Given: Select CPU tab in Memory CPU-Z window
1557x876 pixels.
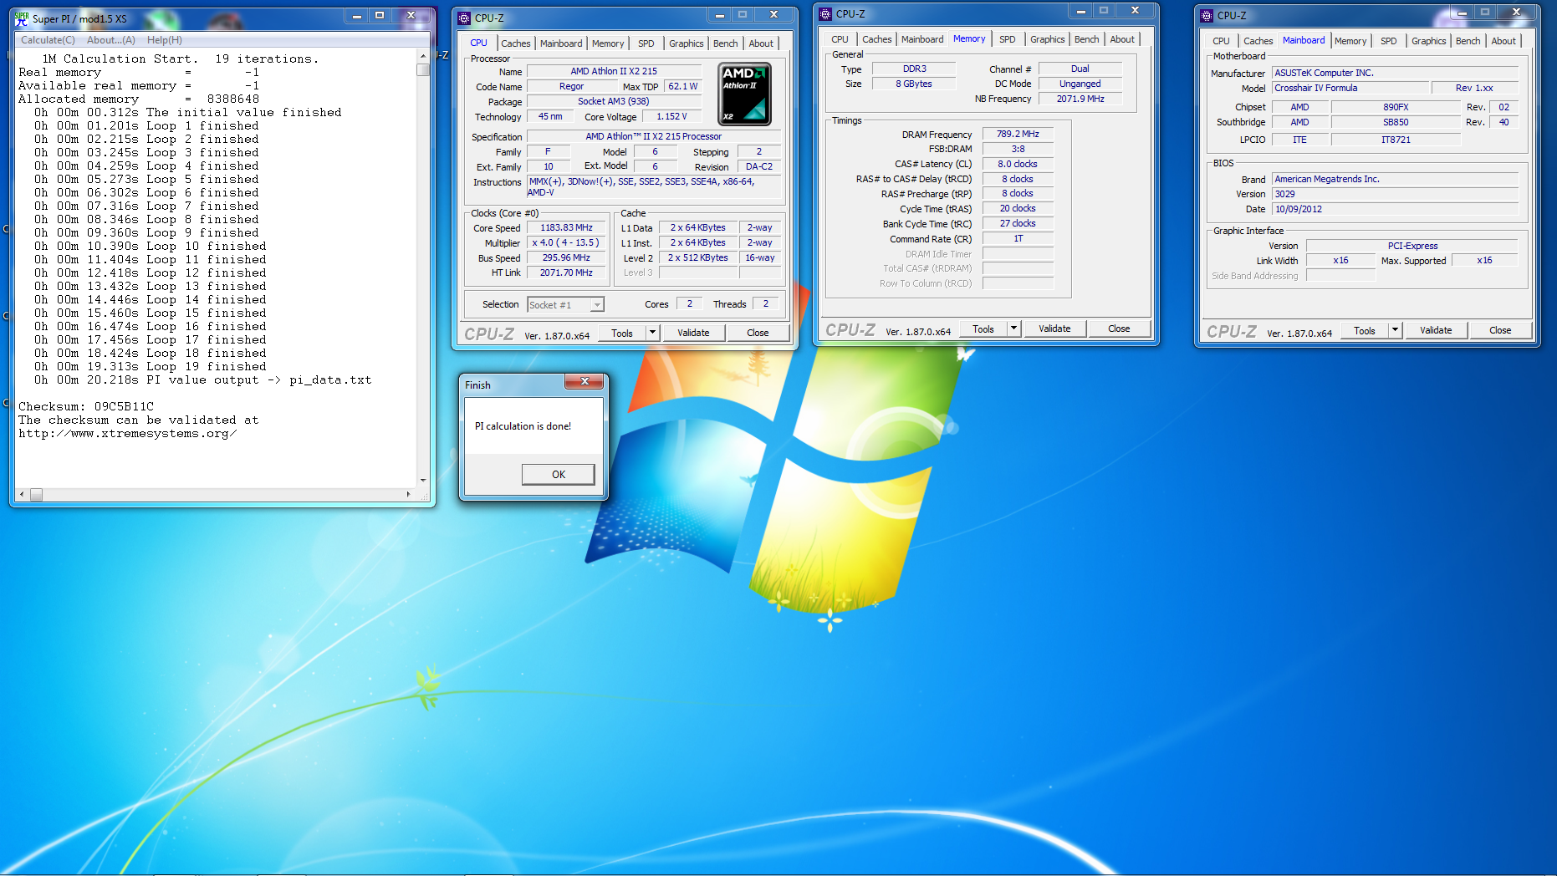Looking at the screenshot, I should [840, 39].
